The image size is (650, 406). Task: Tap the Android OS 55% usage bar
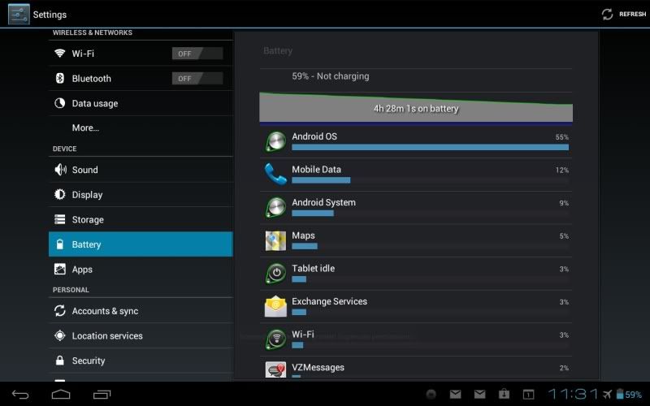tap(431, 147)
